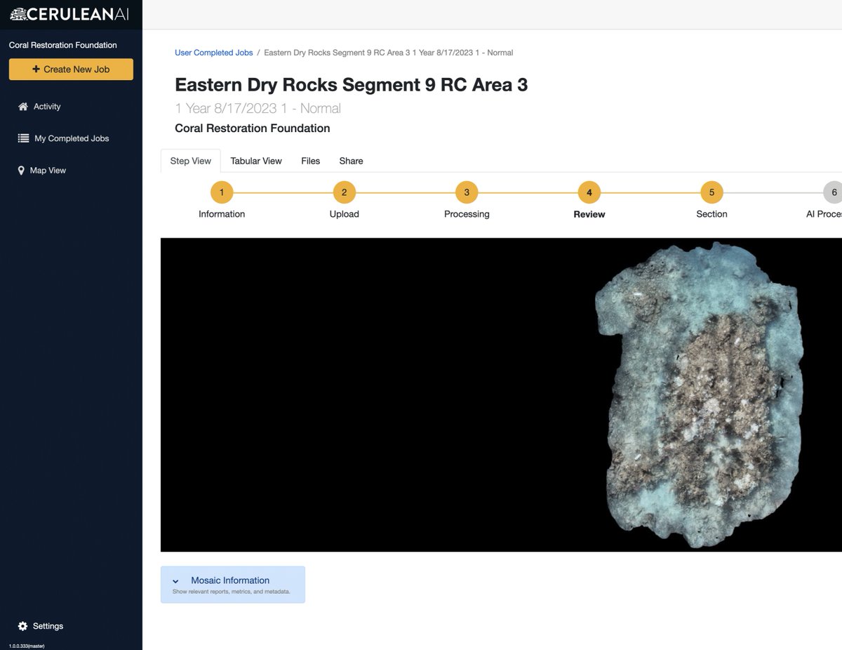The width and height of the screenshot is (842, 650).
Task: Select step 5 Section
Action: click(711, 192)
